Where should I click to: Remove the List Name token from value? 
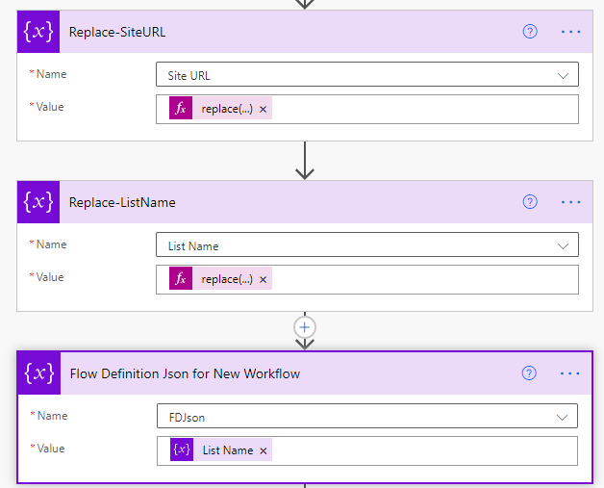[x=264, y=450]
